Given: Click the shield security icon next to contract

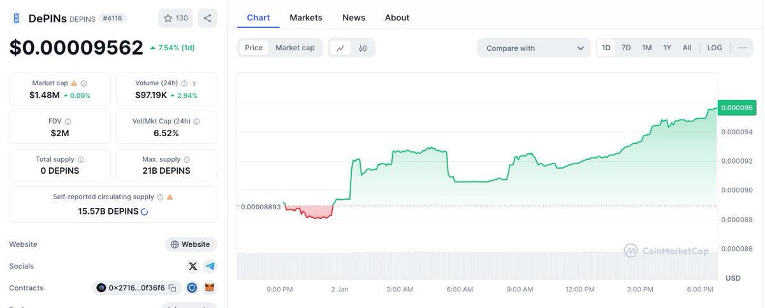Looking at the screenshot, I should point(193,288).
